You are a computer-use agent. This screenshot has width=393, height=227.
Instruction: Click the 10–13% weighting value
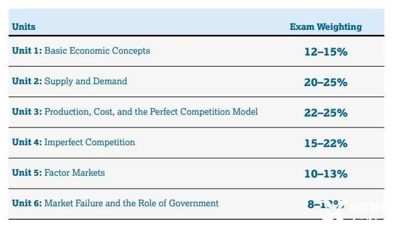(x=326, y=174)
